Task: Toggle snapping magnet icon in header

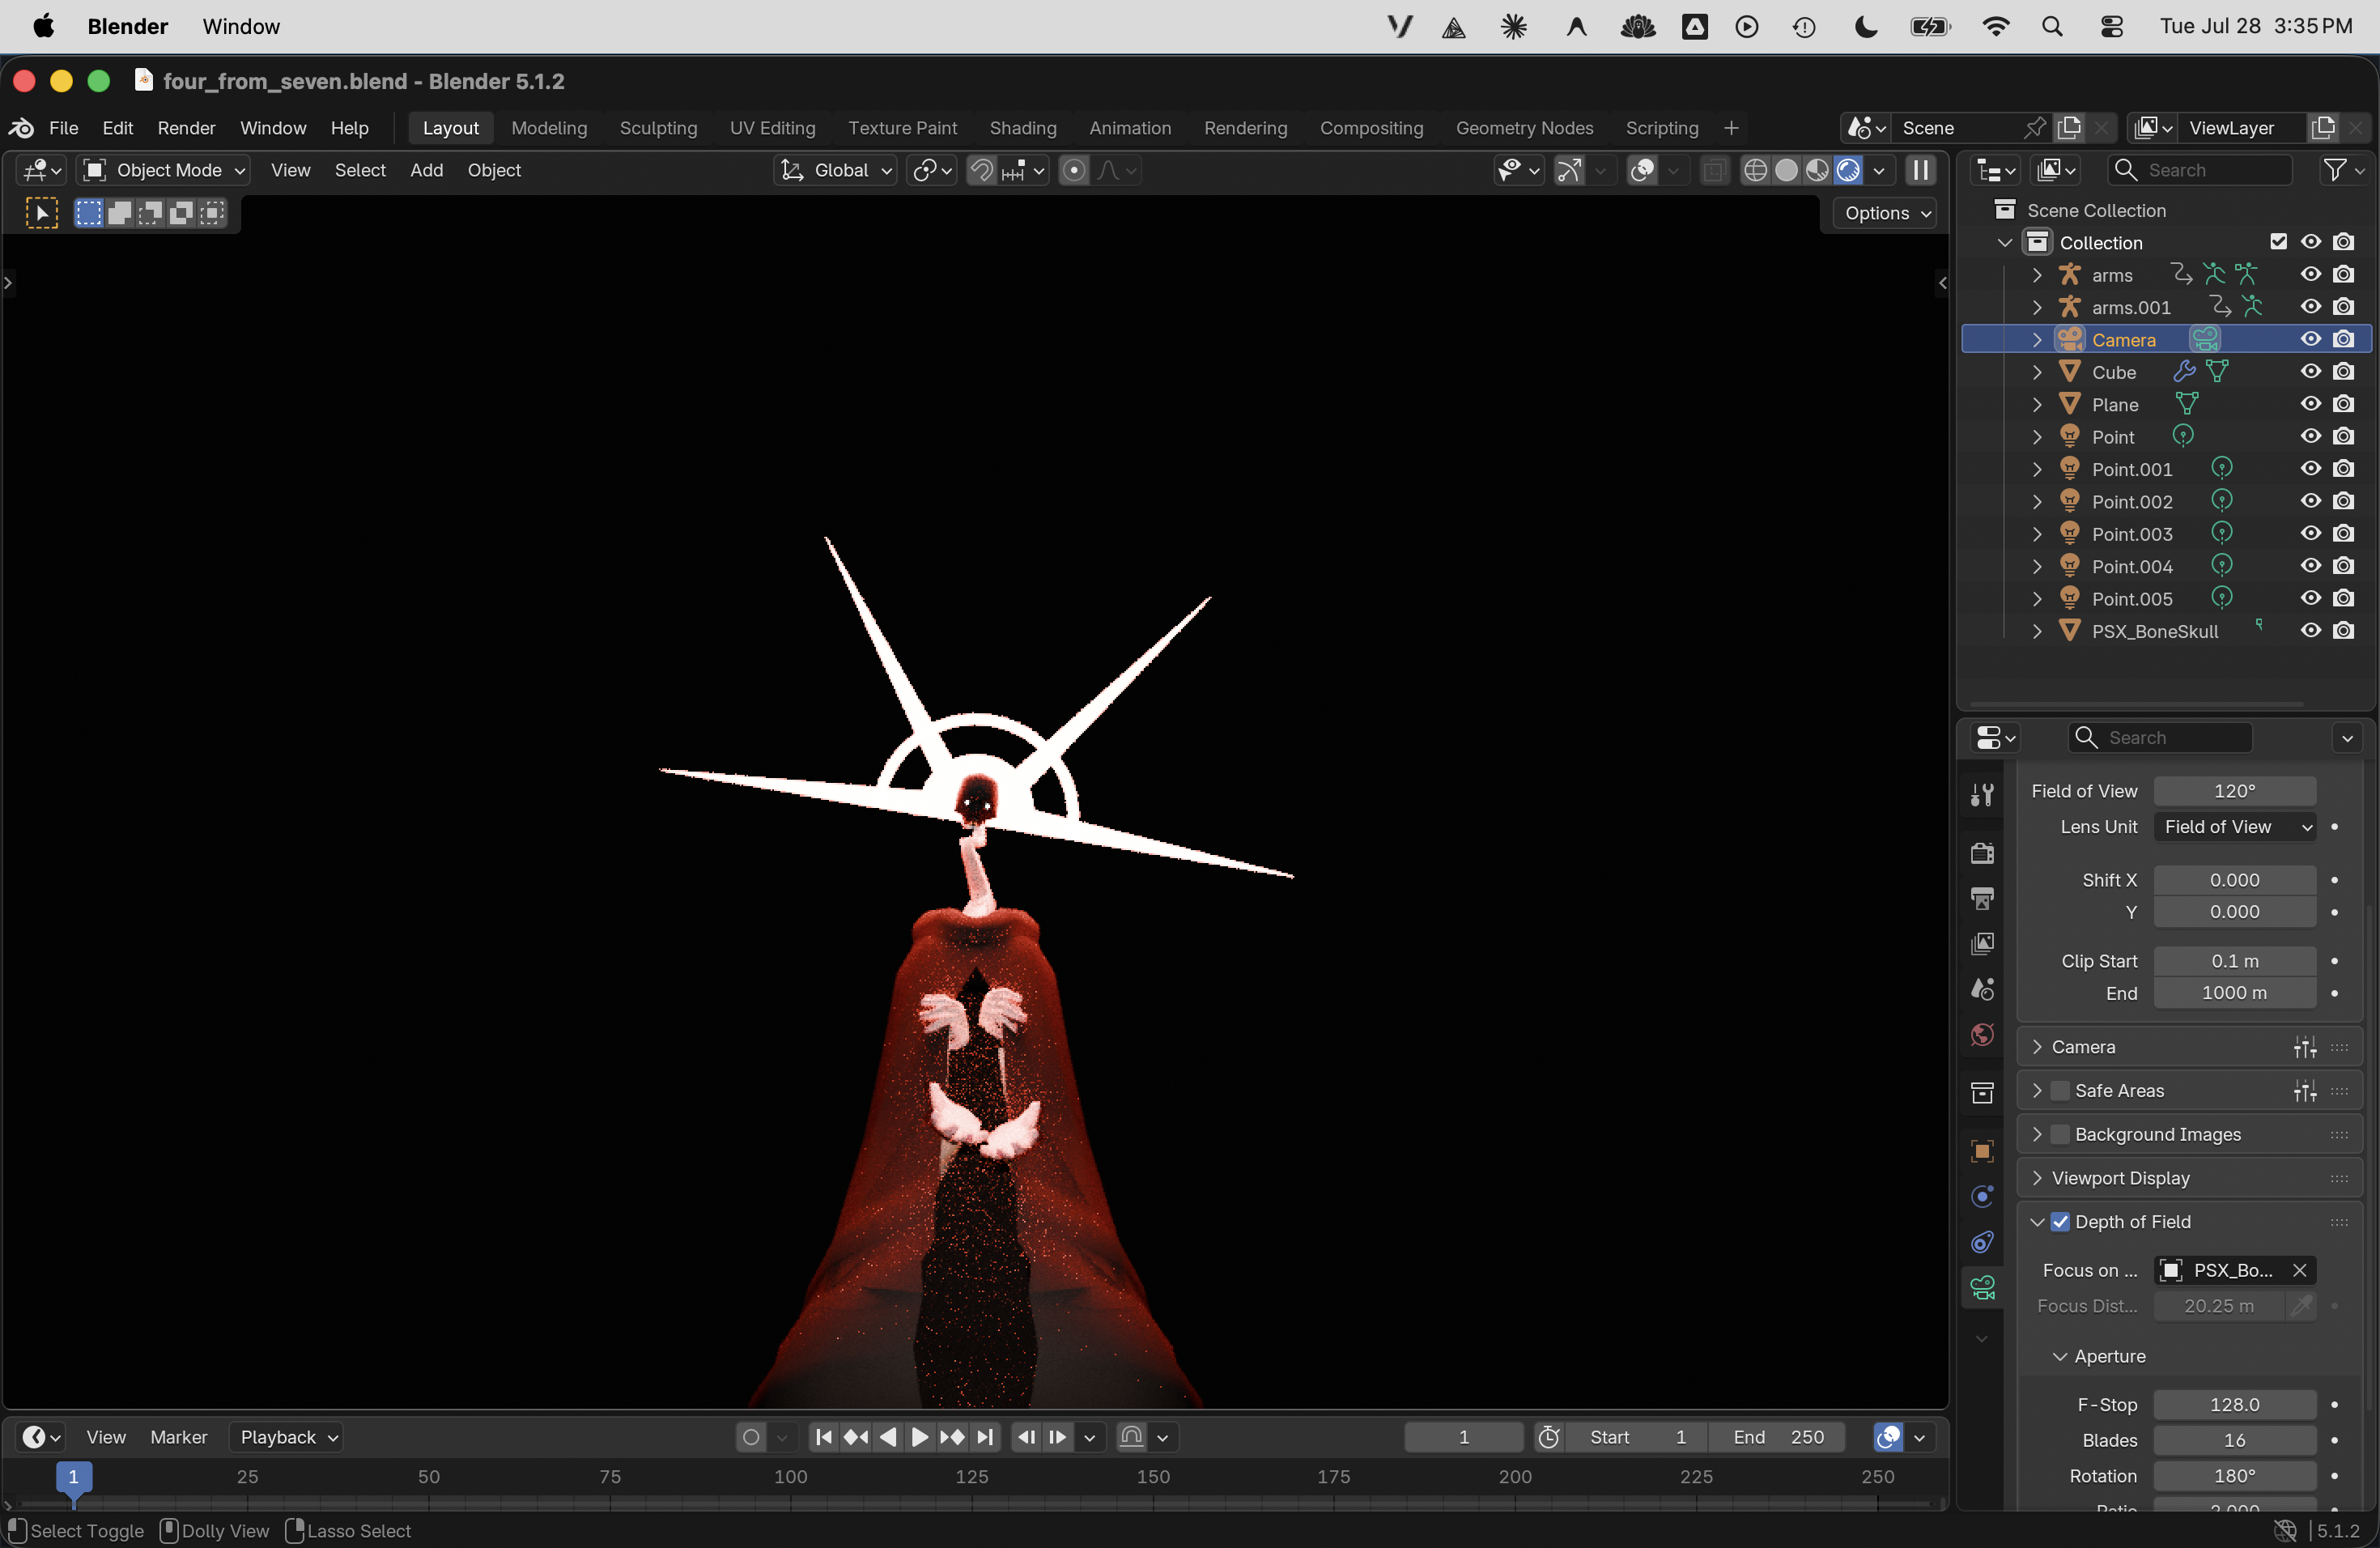Action: (982, 170)
